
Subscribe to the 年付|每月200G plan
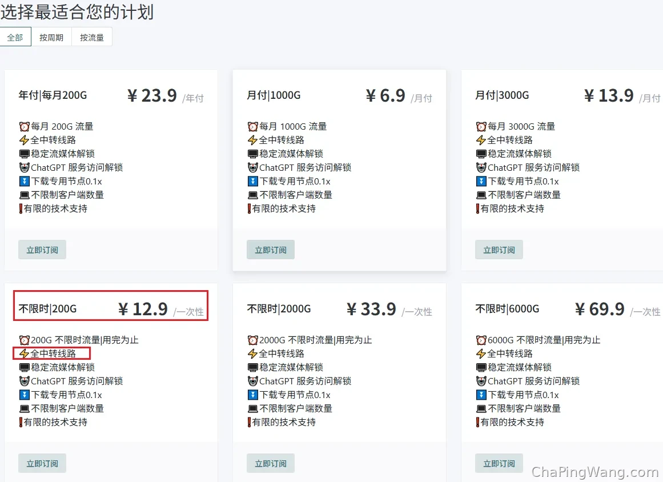pyautogui.click(x=42, y=250)
